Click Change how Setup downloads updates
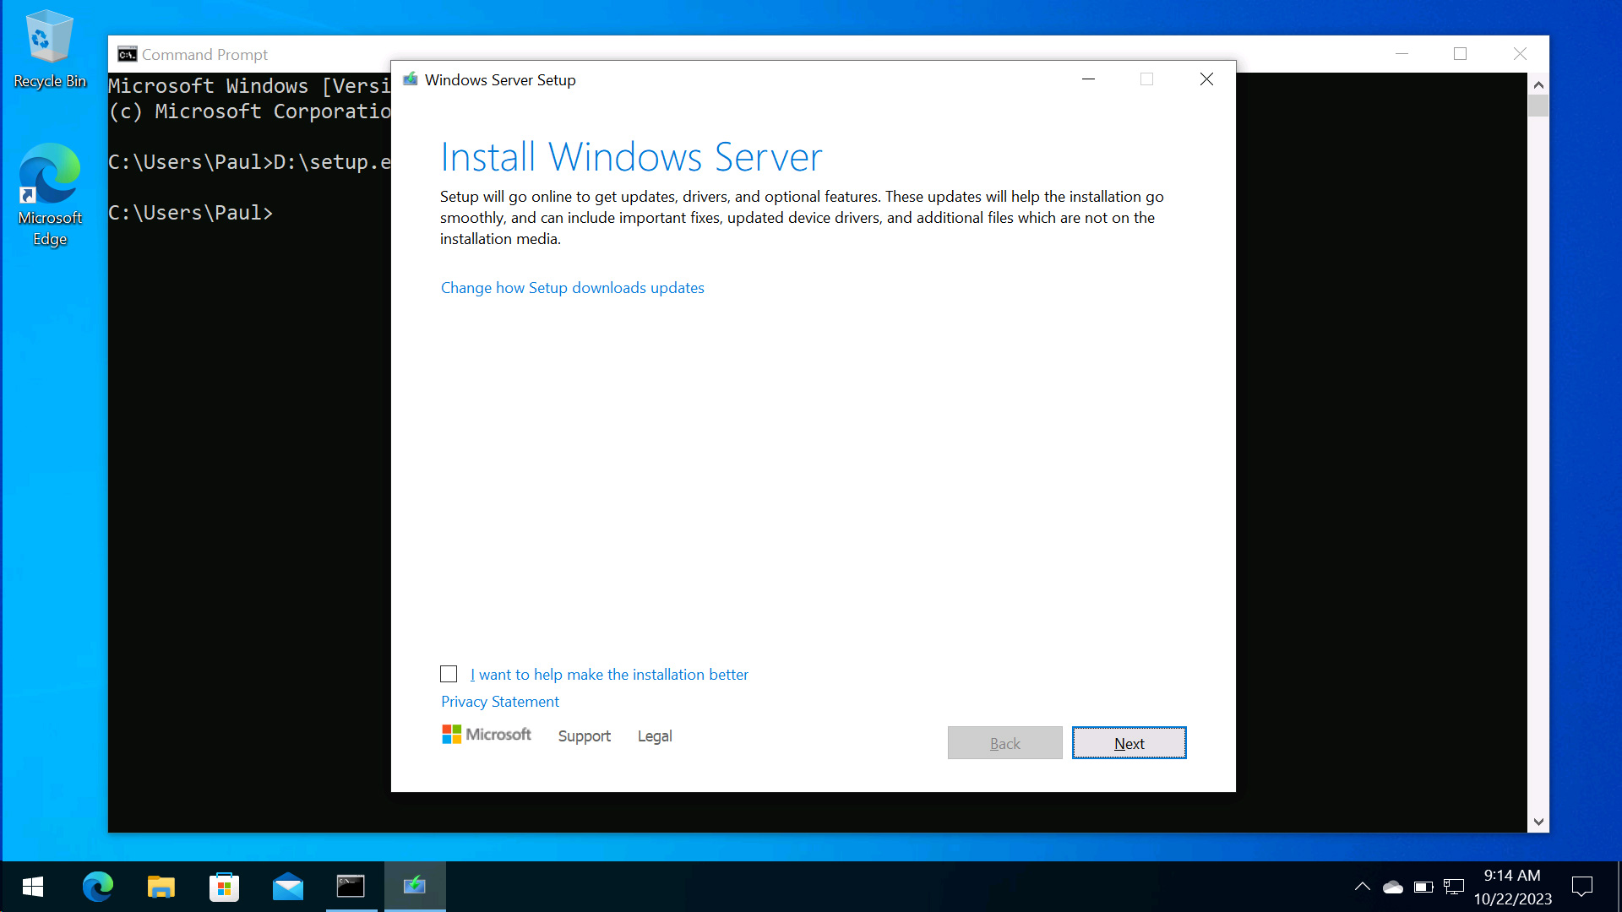Screen dimensions: 1622x912 pos(572,288)
